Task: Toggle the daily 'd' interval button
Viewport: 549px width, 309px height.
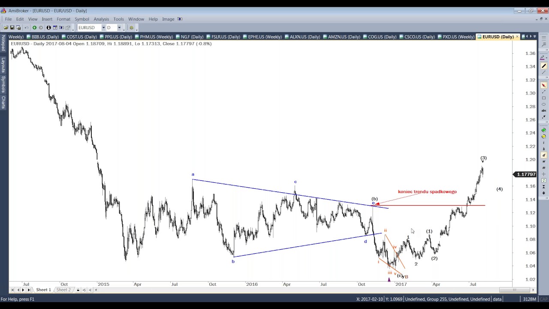Action: [544, 155]
